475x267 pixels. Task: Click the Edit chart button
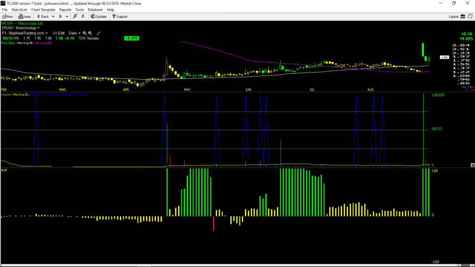[59, 33]
